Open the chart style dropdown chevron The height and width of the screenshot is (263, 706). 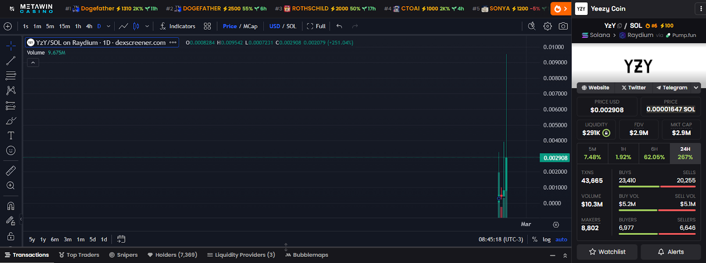(147, 26)
